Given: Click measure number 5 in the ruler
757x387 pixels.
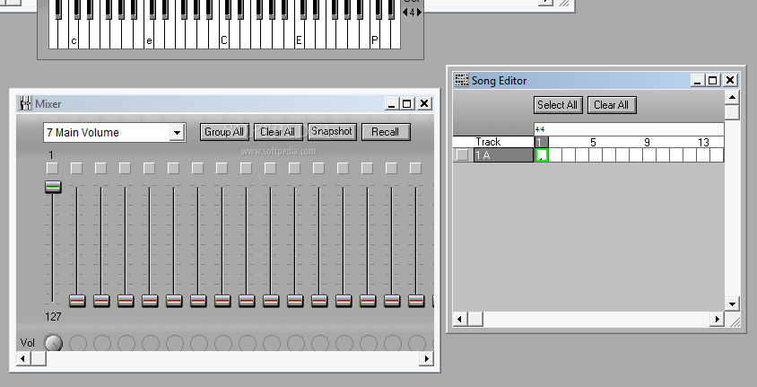Looking at the screenshot, I should click(x=594, y=142).
